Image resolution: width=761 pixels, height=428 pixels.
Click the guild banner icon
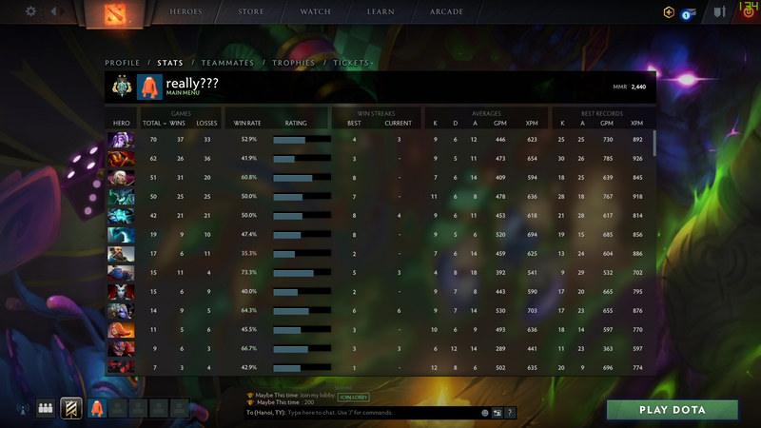70,408
